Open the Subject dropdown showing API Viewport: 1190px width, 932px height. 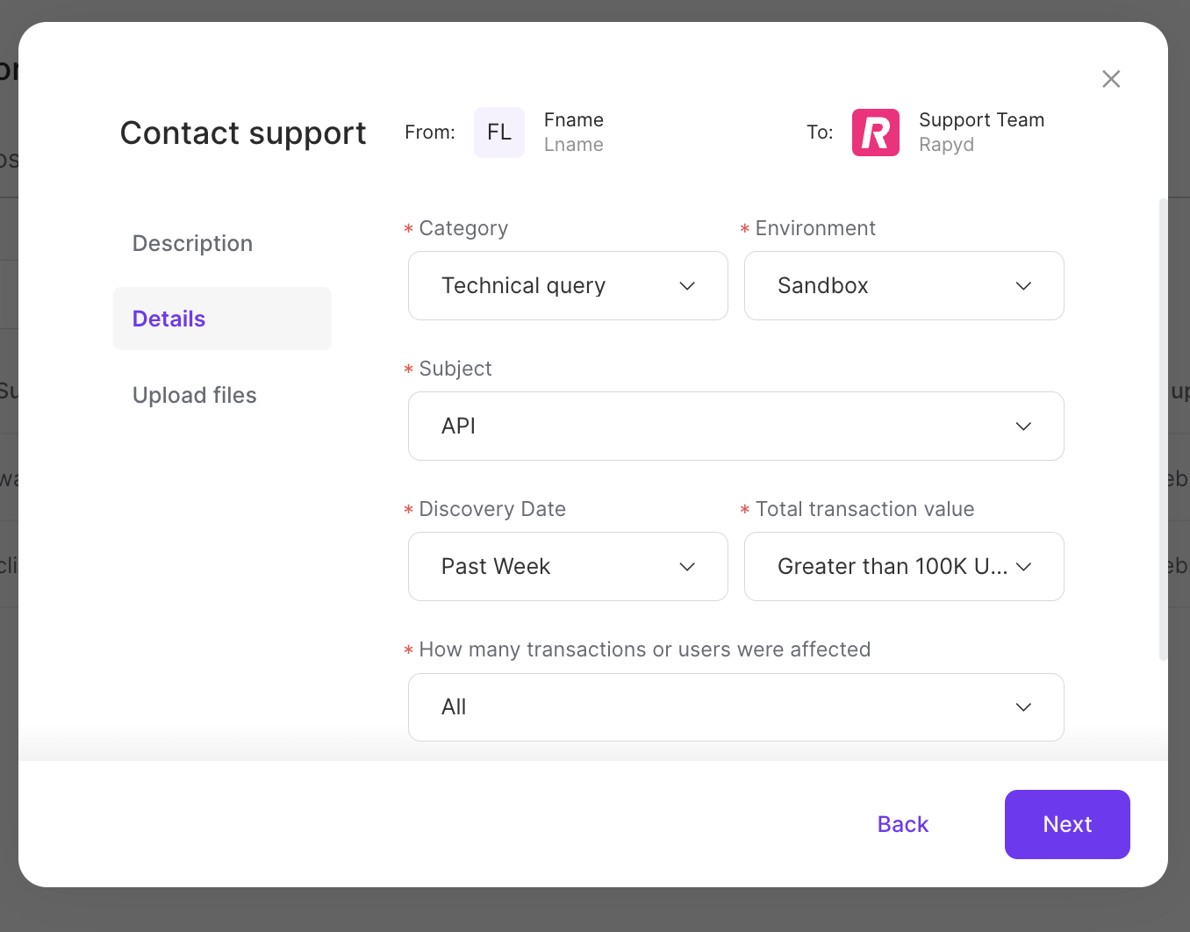736,427
